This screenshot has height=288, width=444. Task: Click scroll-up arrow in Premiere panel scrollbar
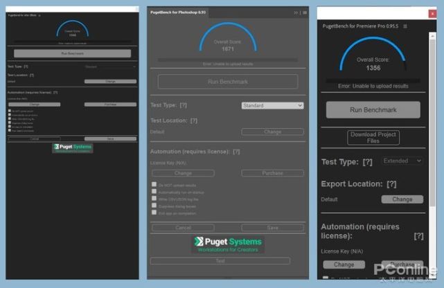[432, 36]
